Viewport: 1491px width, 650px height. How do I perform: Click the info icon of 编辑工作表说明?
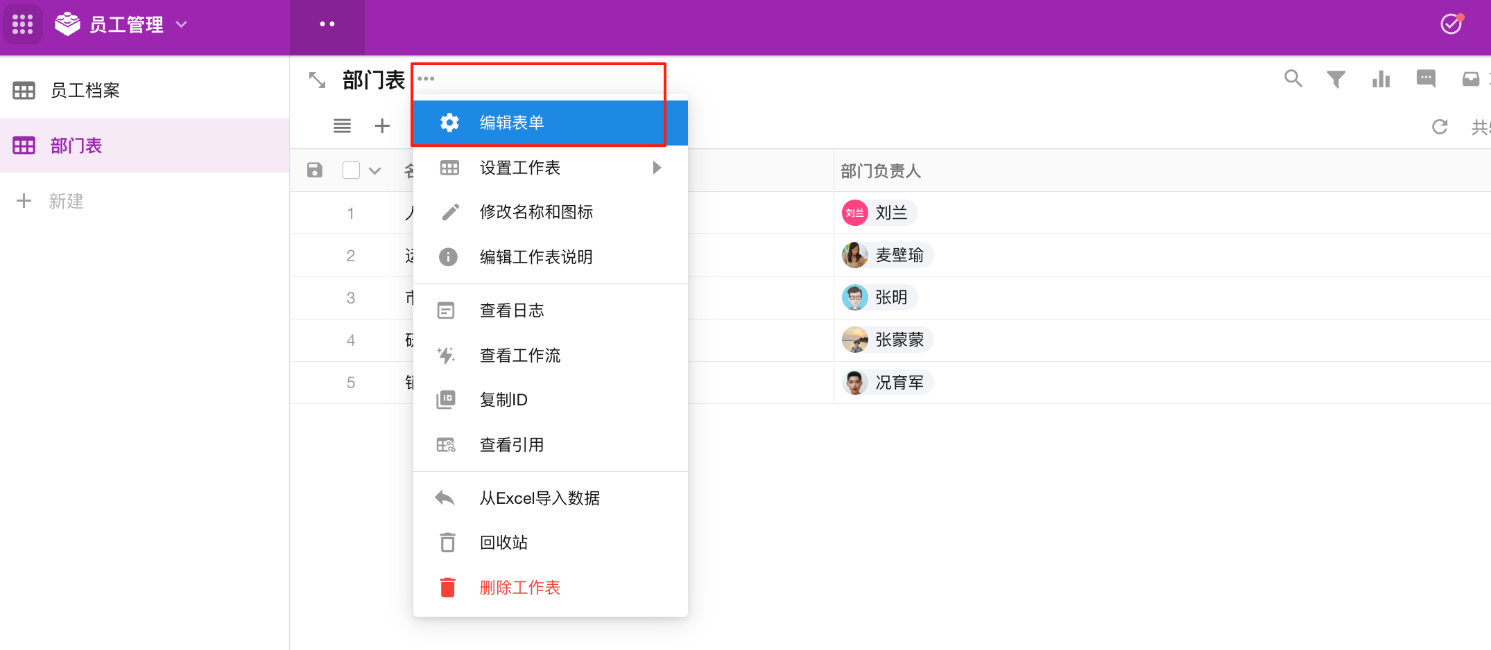448,257
